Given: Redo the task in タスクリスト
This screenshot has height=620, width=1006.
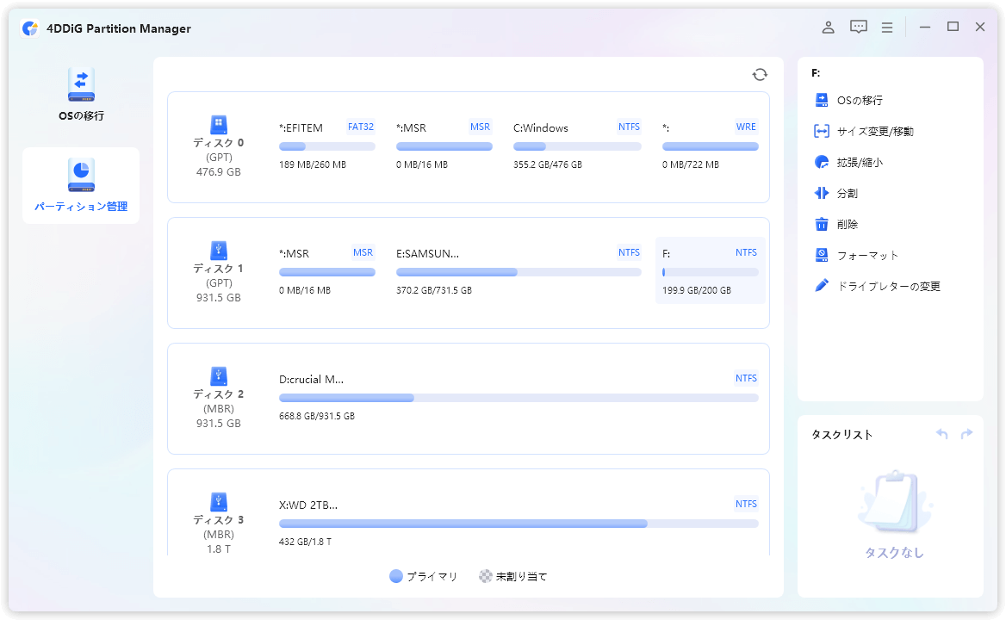Looking at the screenshot, I should click(967, 434).
